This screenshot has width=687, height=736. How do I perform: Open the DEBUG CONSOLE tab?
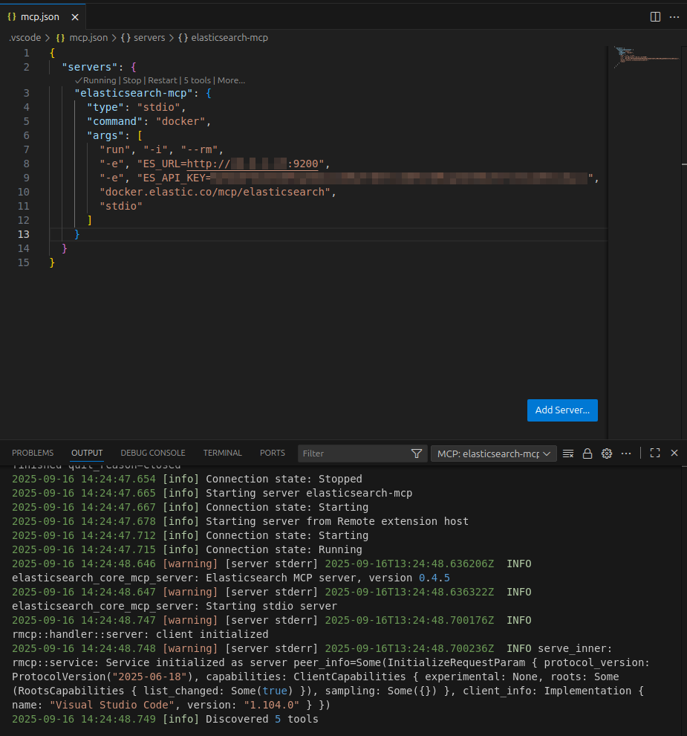[153, 453]
